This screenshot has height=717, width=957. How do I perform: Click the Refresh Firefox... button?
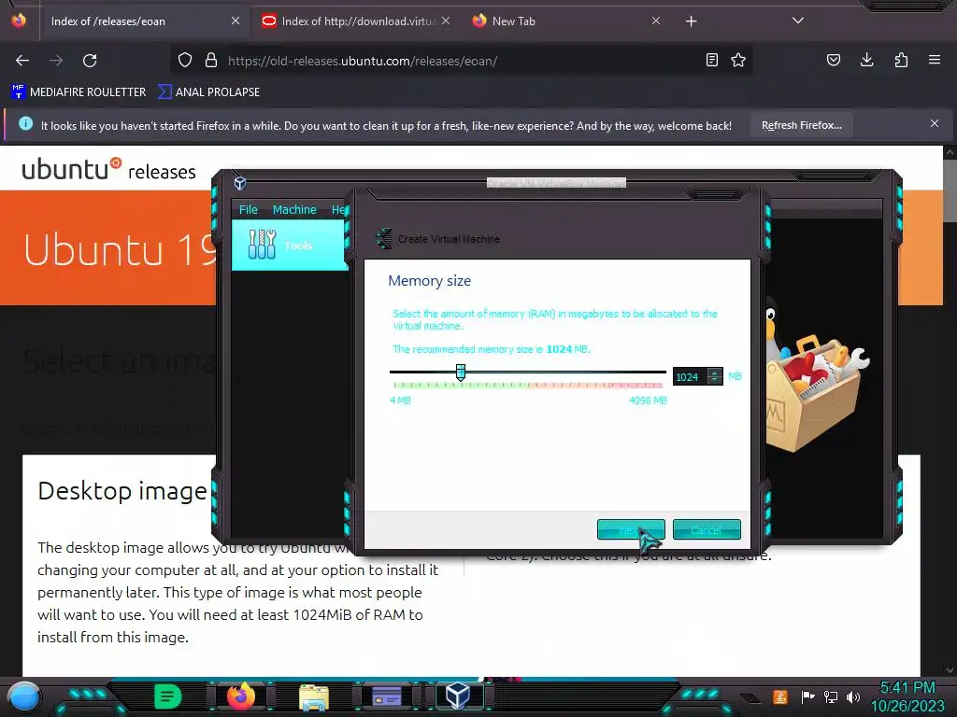point(801,125)
